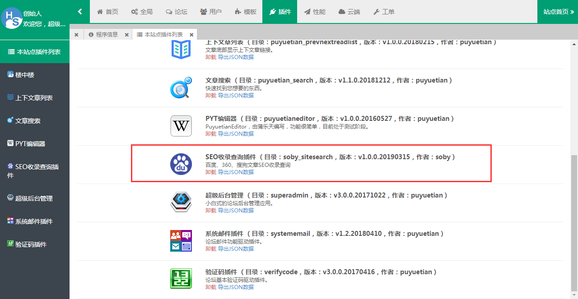Open 系统邮件插件 in the sidebar

click(35, 221)
